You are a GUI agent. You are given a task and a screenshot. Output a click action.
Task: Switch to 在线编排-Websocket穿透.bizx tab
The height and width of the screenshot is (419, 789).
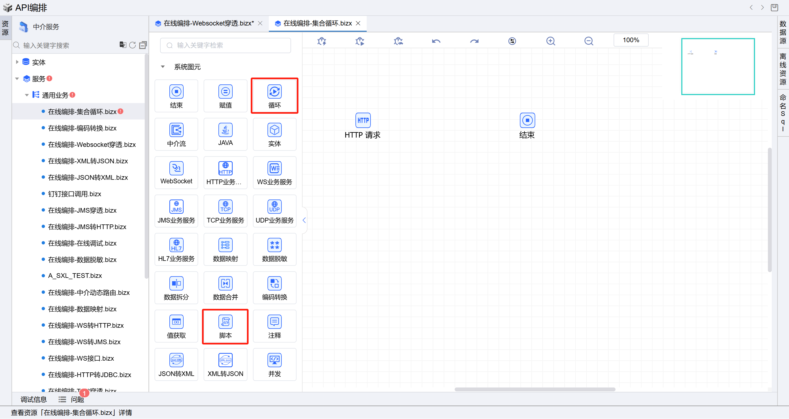[x=208, y=23]
